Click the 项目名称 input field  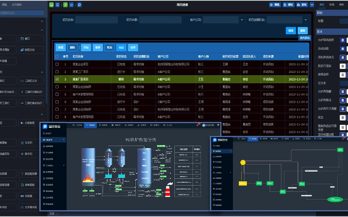click(97, 20)
